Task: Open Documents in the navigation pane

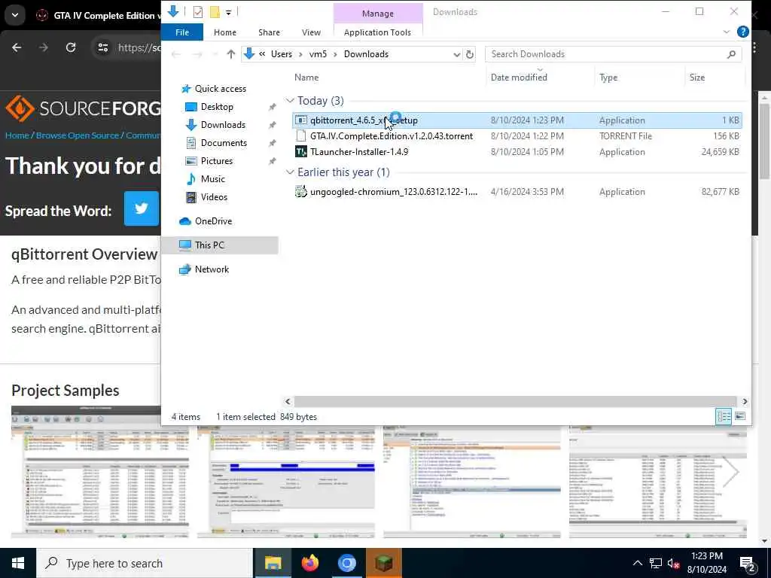Action: click(224, 143)
